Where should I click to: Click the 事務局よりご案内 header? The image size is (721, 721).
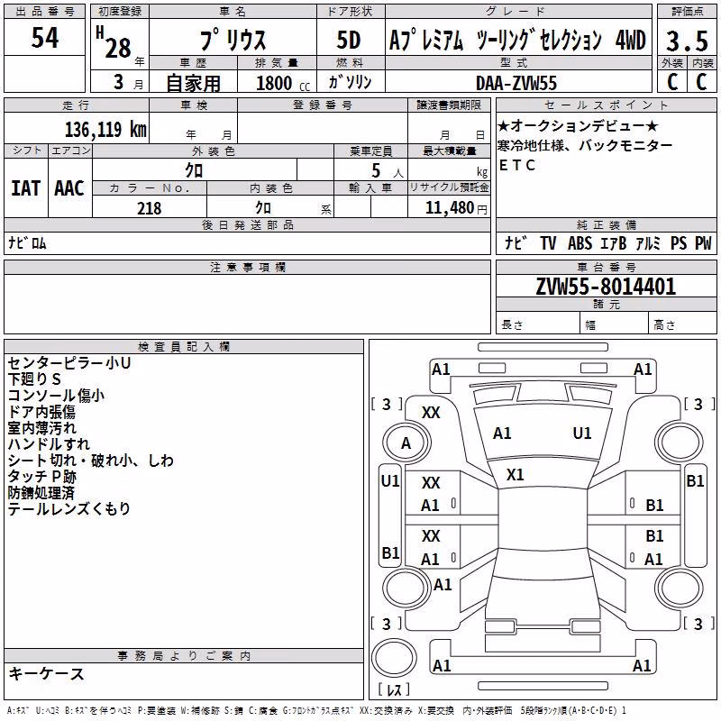(x=184, y=656)
